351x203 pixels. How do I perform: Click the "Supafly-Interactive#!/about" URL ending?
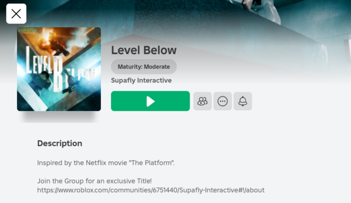click(222, 190)
